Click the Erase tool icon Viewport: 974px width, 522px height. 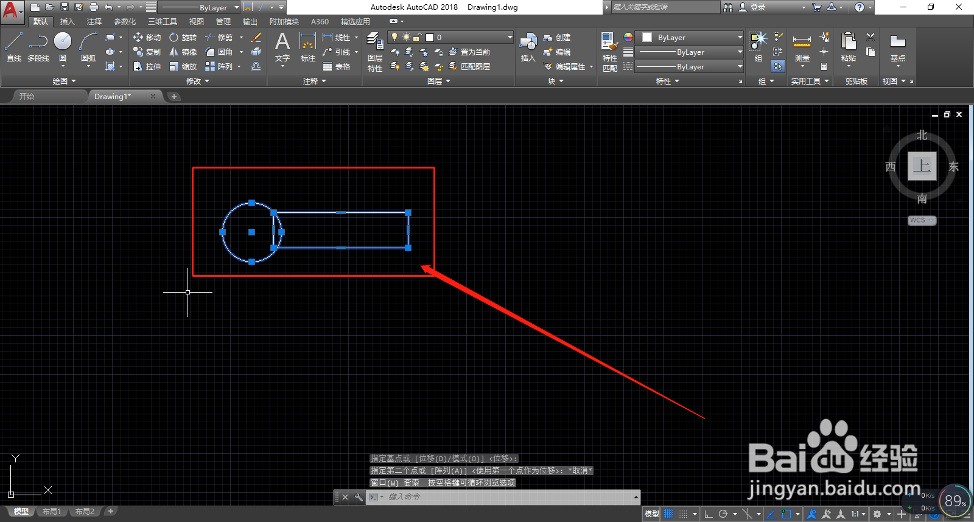click(x=256, y=38)
